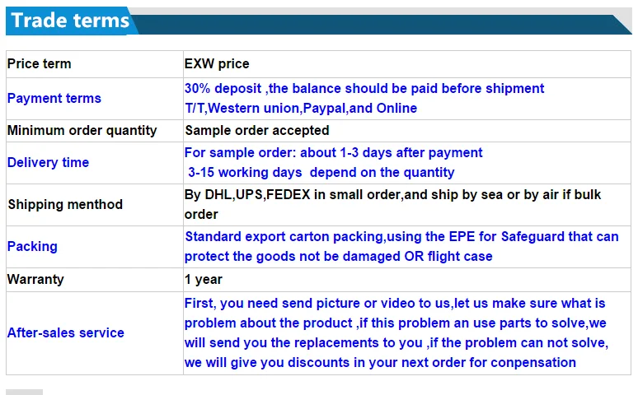This screenshot has width=638, height=395.
Task: Click the EXW price value cell
Action: click(x=217, y=63)
